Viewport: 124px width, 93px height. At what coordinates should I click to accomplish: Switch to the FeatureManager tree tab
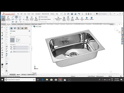11,28
